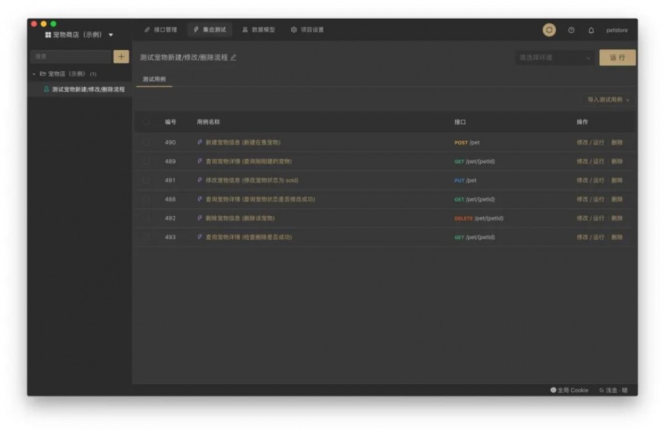This screenshot has height=432, width=665.
Task: Click the 接口管理 link icon
Action: tap(147, 29)
